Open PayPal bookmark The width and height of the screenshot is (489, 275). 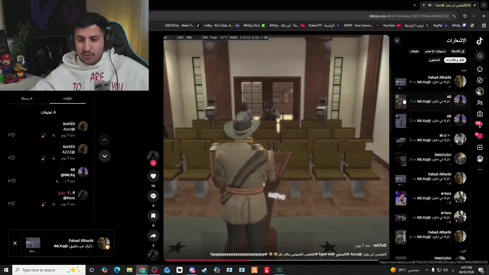coord(440,26)
